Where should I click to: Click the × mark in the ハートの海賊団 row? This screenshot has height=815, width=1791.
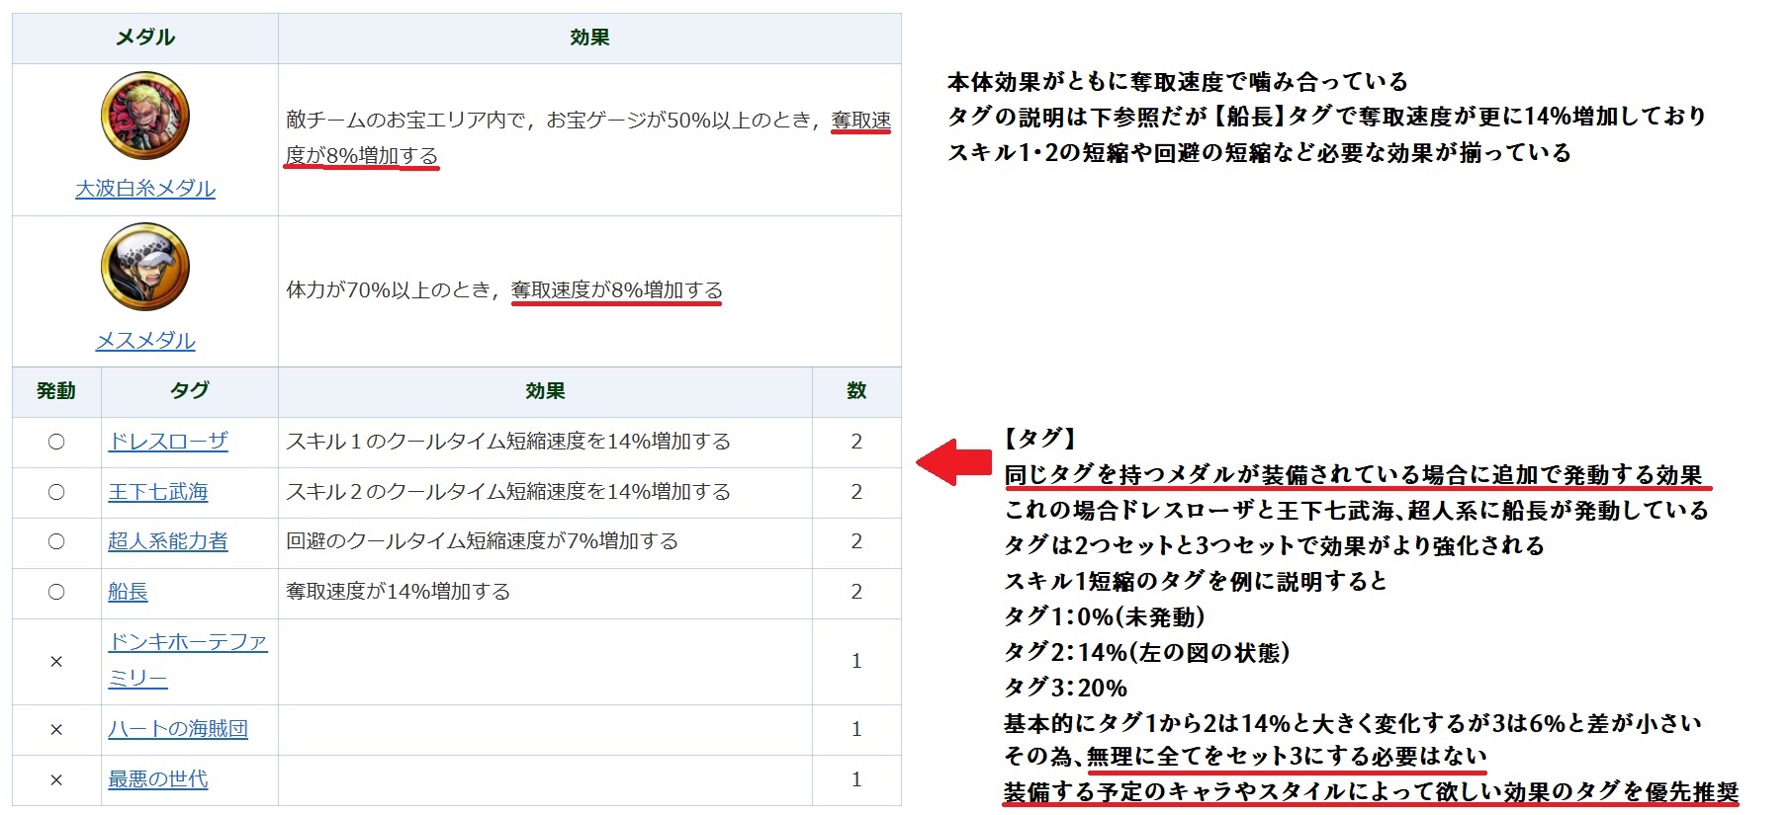coord(56,729)
